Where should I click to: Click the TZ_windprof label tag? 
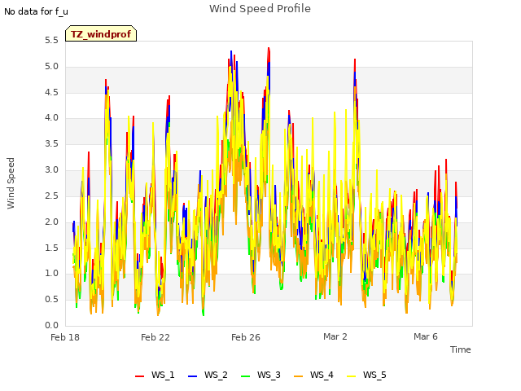(101, 33)
